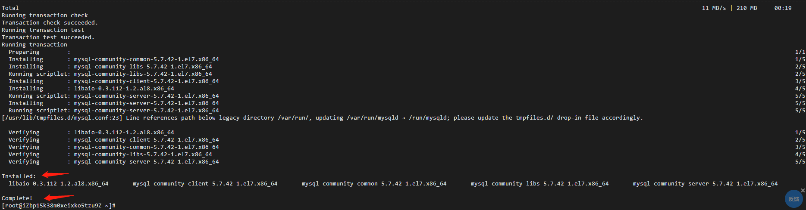Click the Complete! status text
The image size is (806, 210).
coord(17,198)
